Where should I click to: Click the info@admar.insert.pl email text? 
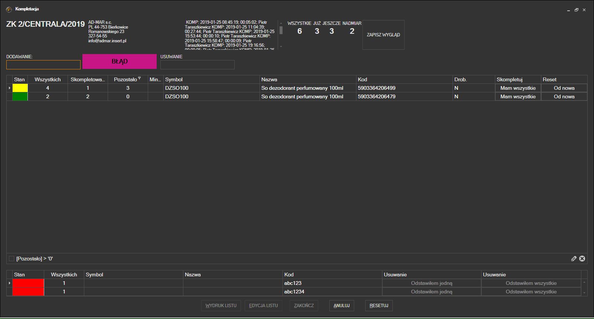click(x=107, y=41)
